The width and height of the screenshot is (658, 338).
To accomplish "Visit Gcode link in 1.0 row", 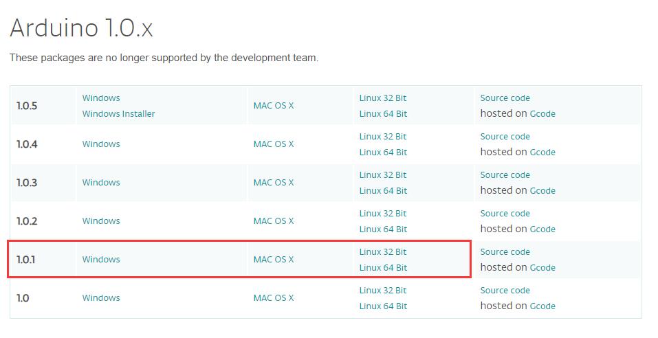I will (542, 307).
